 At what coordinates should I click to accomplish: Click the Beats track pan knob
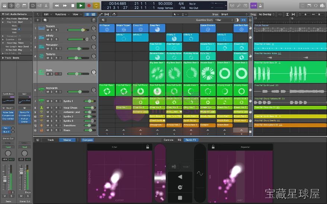click(x=93, y=72)
